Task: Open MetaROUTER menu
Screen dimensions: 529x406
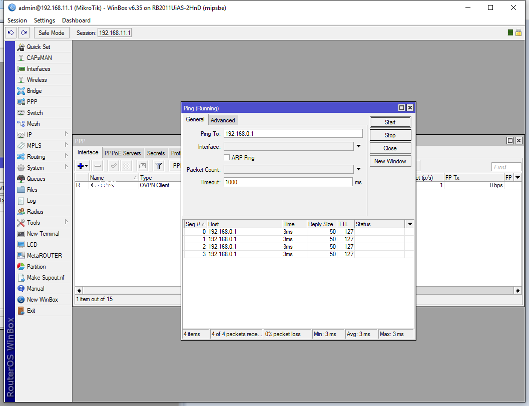Action: [44, 256]
